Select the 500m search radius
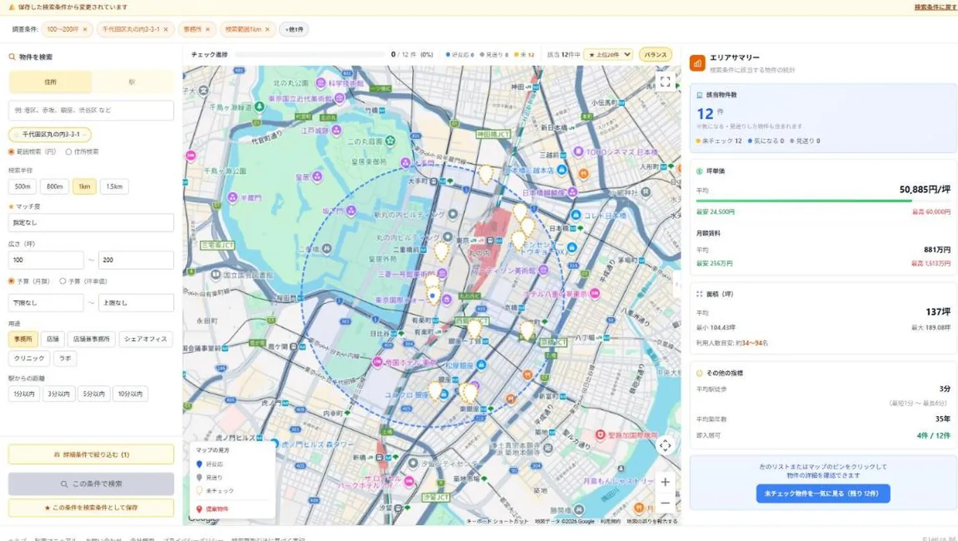Screen dimensions: 958x541 click(x=22, y=186)
